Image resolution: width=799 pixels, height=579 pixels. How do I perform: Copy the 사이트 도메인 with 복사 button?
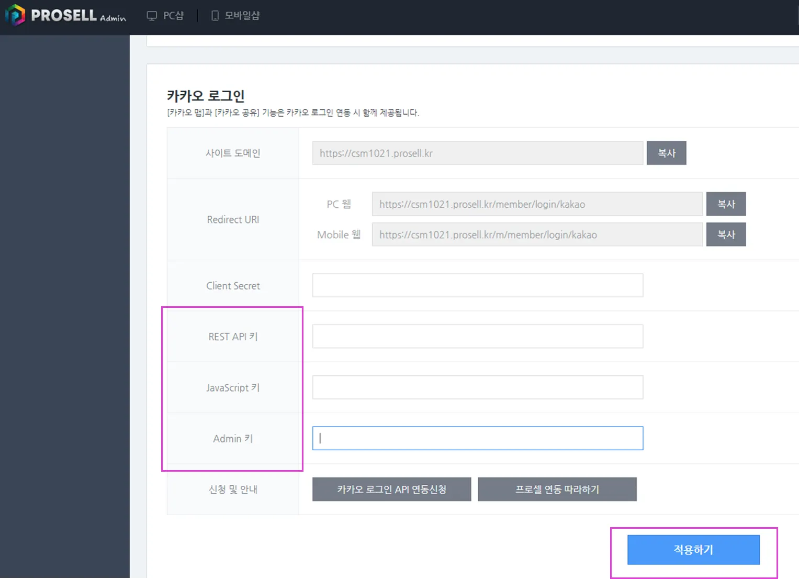pos(666,153)
